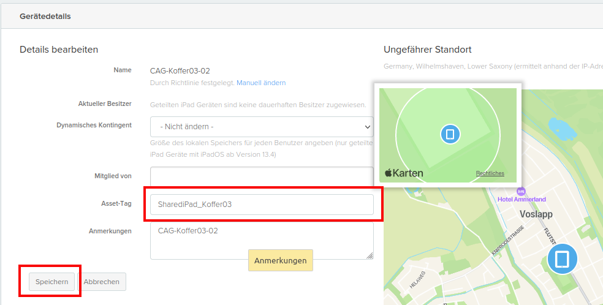
Task: Click the purple Hotel Ammerland map pin
Action: (x=521, y=191)
